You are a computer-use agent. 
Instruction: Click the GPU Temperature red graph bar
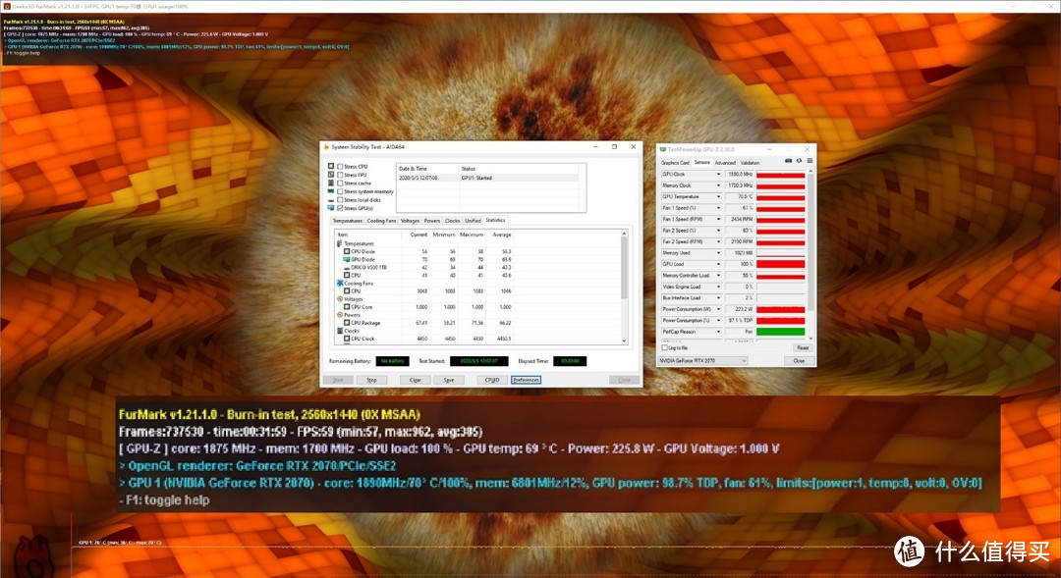[x=780, y=196]
